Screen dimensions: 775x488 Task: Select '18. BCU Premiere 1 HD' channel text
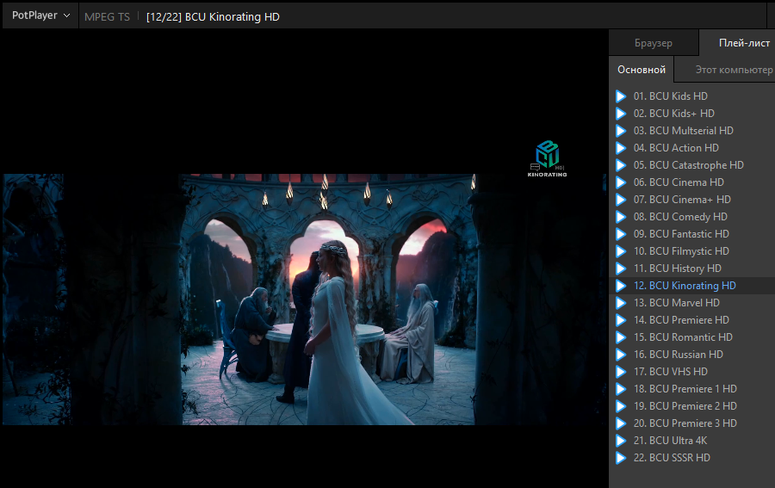(685, 389)
